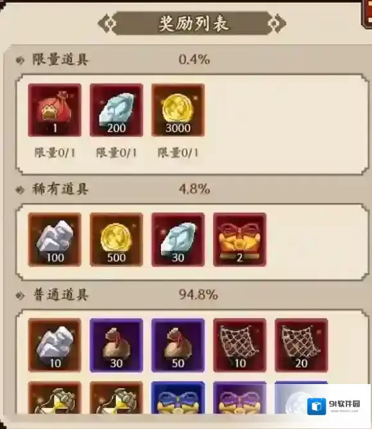The width and height of the screenshot is (372, 429).
Task: Click the 限量道具 section header
Action: (60, 59)
